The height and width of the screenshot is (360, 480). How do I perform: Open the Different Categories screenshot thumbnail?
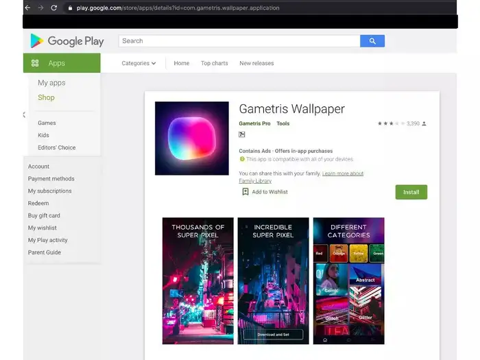pyautogui.click(x=348, y=281)
